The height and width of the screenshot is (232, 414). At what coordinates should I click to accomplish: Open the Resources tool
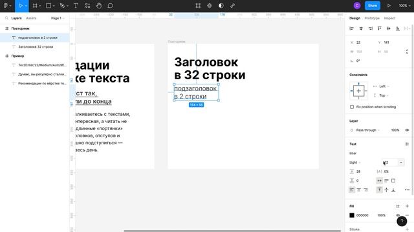(88, 6)
